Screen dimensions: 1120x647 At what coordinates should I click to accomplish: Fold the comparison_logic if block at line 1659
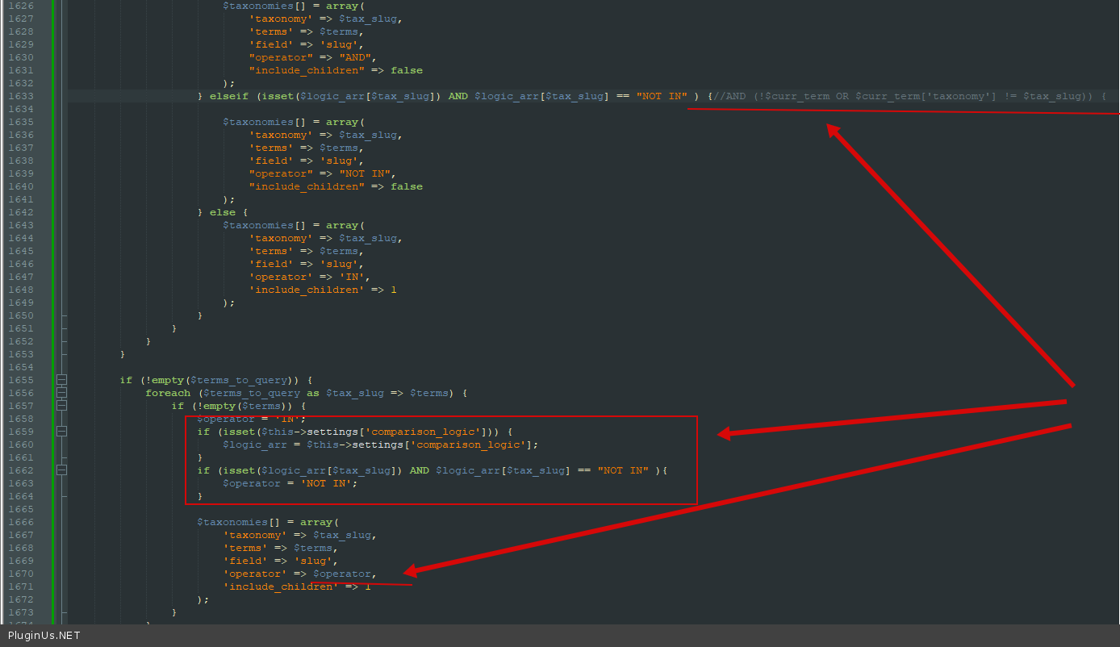pos(62,432)
